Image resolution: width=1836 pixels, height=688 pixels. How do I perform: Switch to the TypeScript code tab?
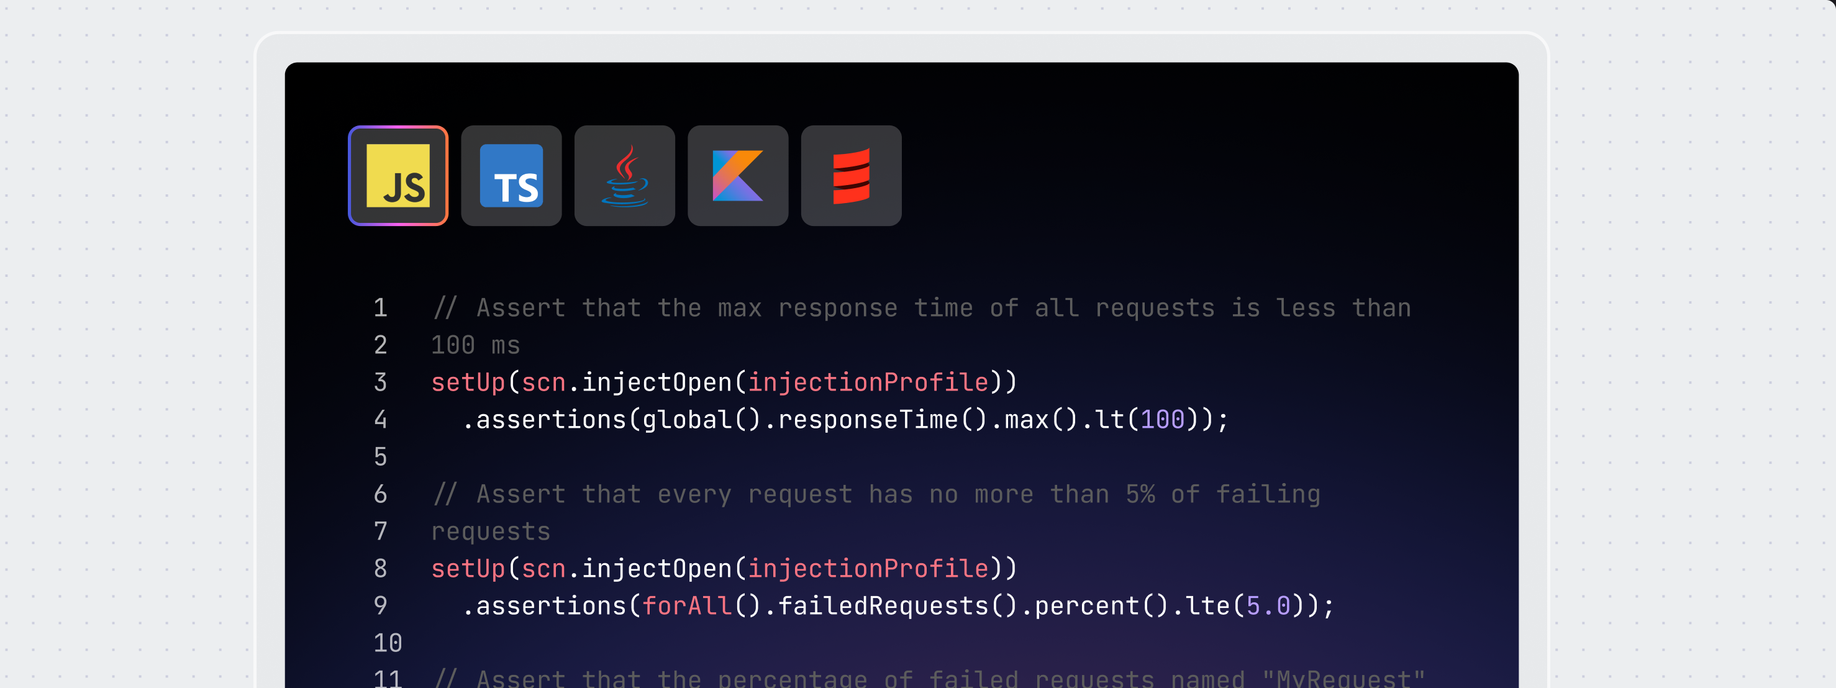pyautogui.click(x=511, y=176)
